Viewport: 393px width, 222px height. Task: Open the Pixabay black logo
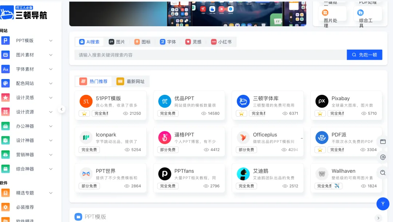[322, 101]
